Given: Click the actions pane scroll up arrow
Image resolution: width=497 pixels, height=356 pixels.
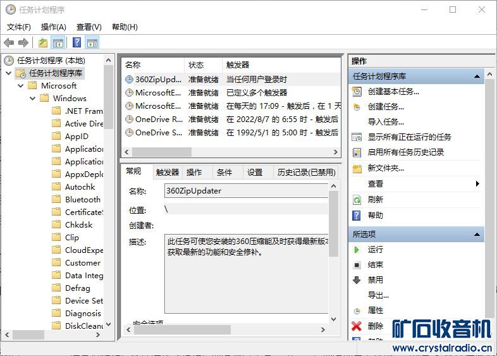Looking at the screenshot, I should (489, 75).
